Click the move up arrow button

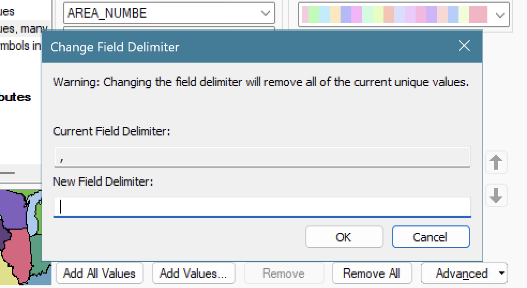pyautogui.click(x=496, y=162)
